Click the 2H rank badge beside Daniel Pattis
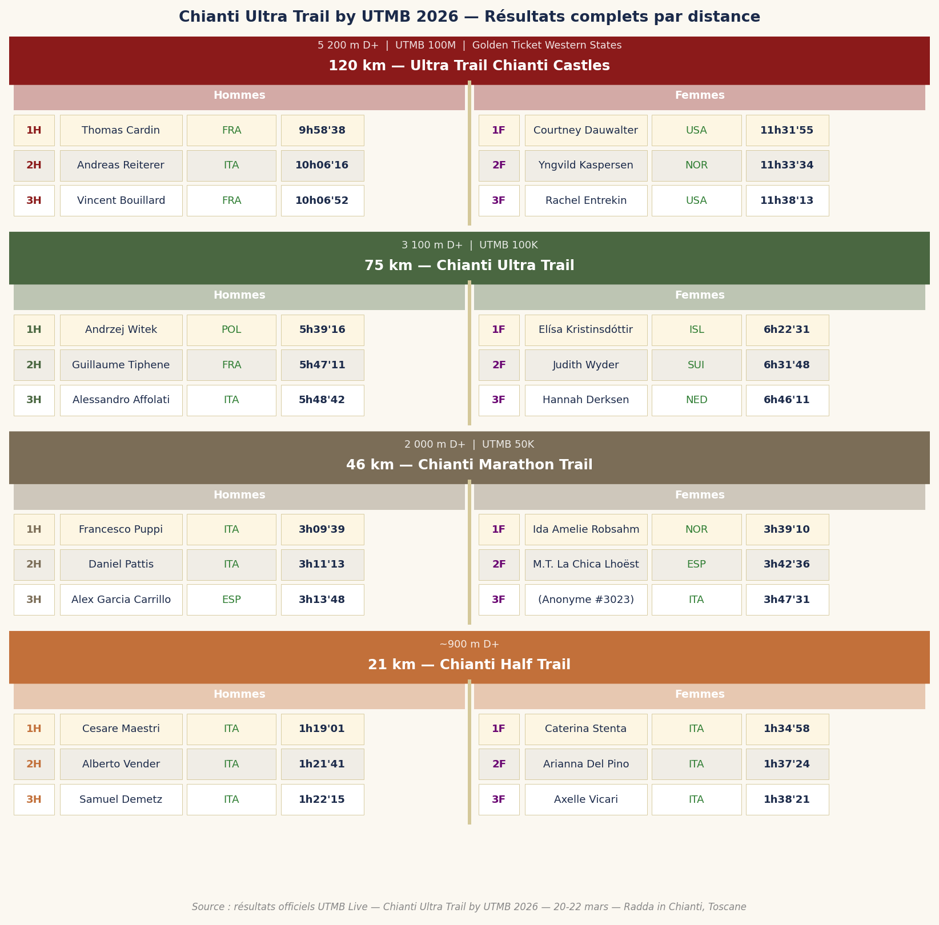Viewport: 939px width, 925px height. point(34,565)
